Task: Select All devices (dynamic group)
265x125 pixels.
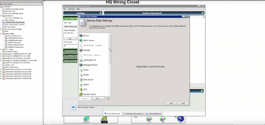Action: tap(14, 9)
